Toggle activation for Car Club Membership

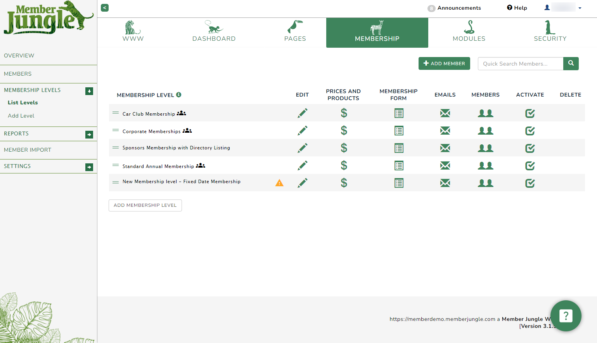coord(530,113)
